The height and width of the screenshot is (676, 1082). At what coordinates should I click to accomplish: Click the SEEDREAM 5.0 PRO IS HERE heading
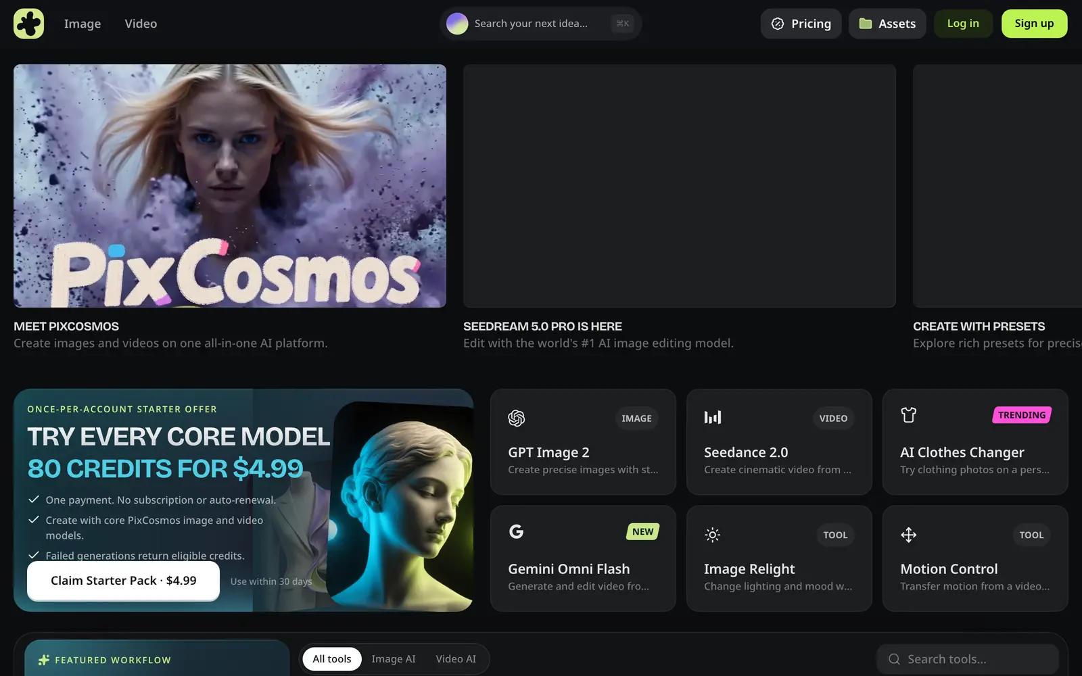(542, 327)
